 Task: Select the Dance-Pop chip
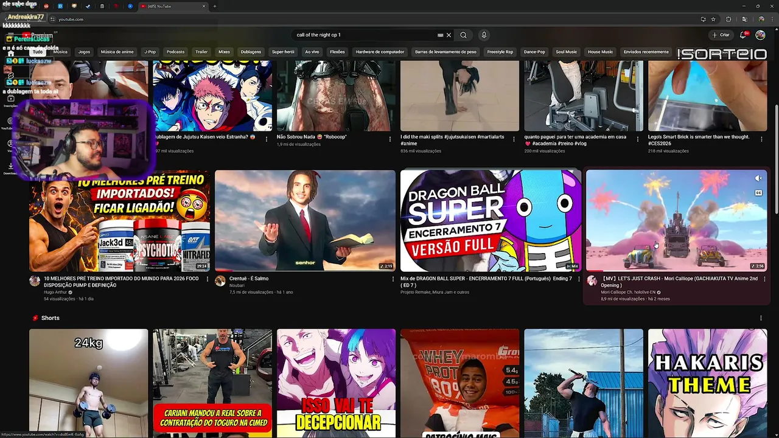click(x=534, y=52)
